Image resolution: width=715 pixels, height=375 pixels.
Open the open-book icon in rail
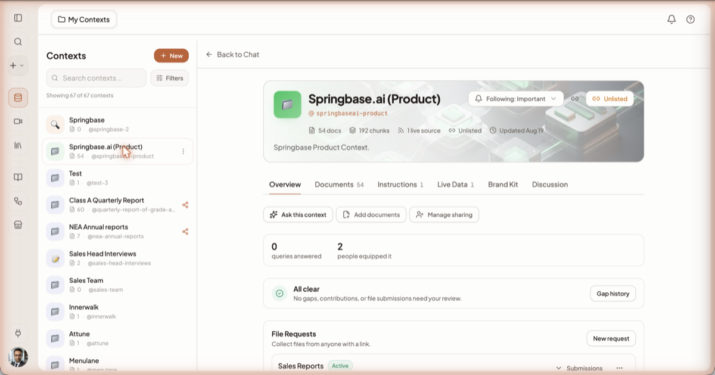[18, 177]
